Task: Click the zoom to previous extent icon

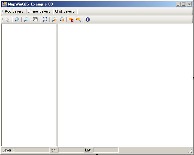Action: 54,19
